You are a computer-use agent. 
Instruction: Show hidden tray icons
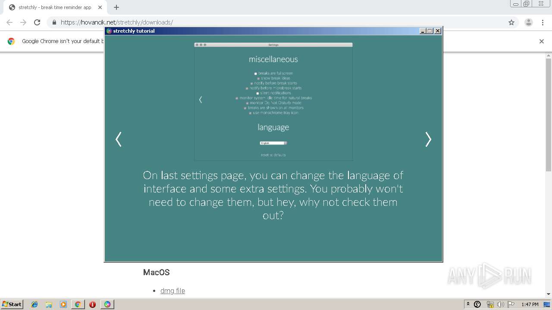click(468, 304)
